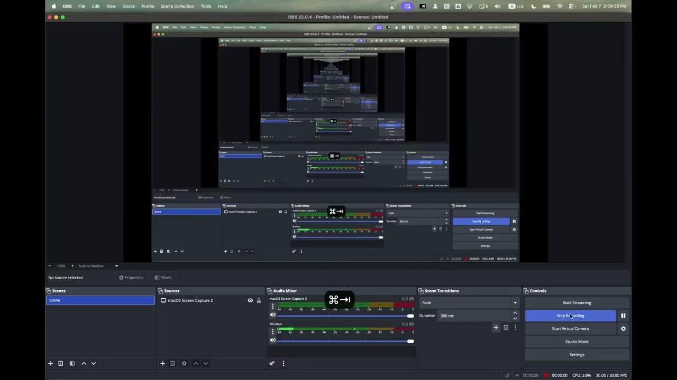Increase transition duration up arrow
Viewport: 677px width, 380px height.
pos(515,313)
